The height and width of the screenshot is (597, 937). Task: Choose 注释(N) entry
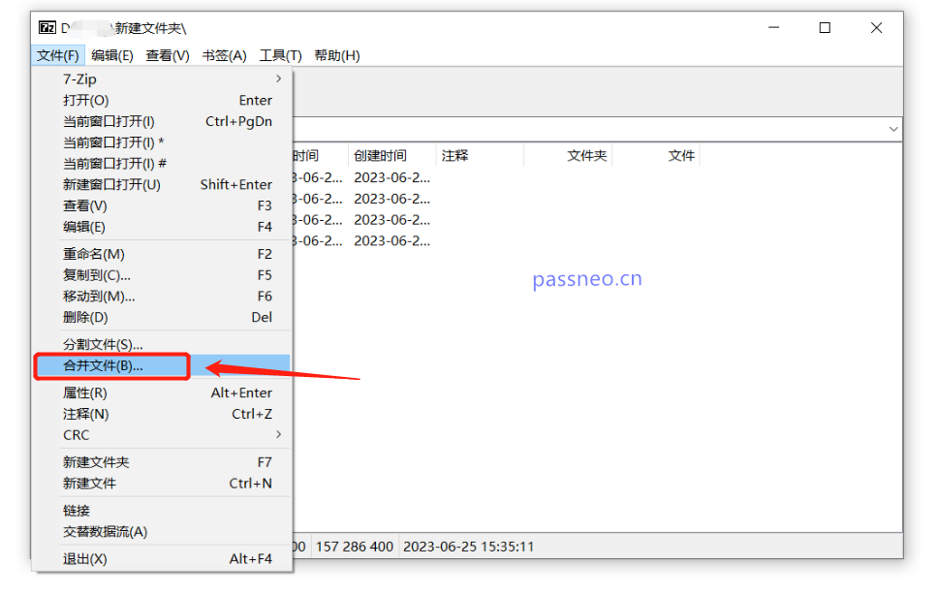tap(162, 414)
